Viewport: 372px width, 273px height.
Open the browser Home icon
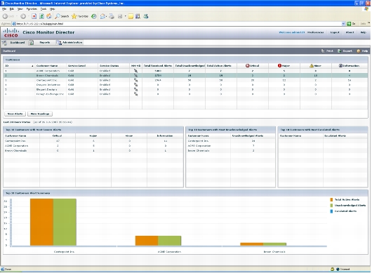pos(49,16)
